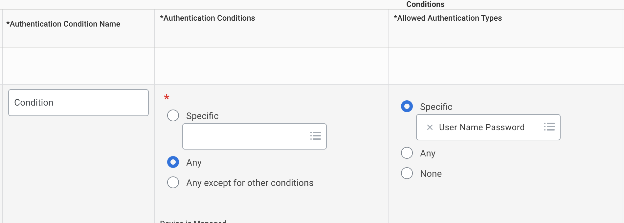
Task: Select Any radio under Authentication Conditions
Action: pos(173,162)
